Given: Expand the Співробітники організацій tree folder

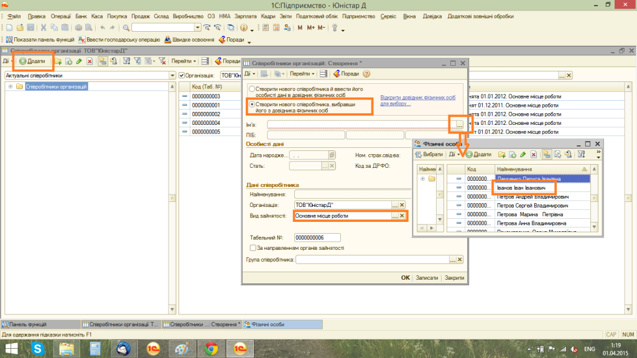Looking at the screenshot, I should [x=10, y=86].
